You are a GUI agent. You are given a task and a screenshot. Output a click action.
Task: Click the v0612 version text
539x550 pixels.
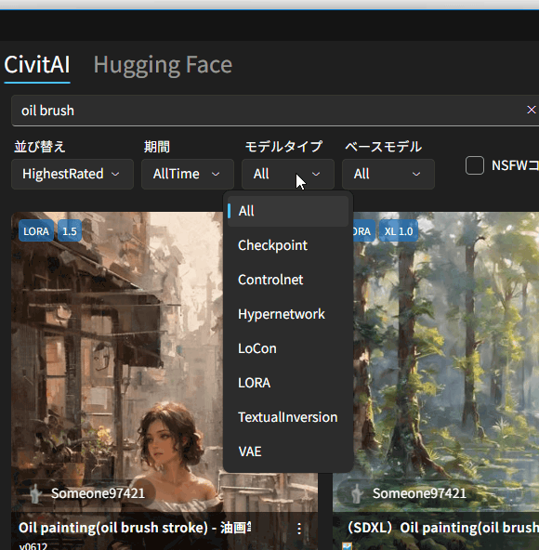[x=33, y=546]
